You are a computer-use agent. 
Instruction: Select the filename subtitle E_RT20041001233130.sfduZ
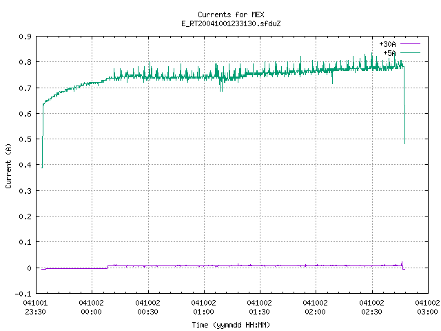point(231,23)
